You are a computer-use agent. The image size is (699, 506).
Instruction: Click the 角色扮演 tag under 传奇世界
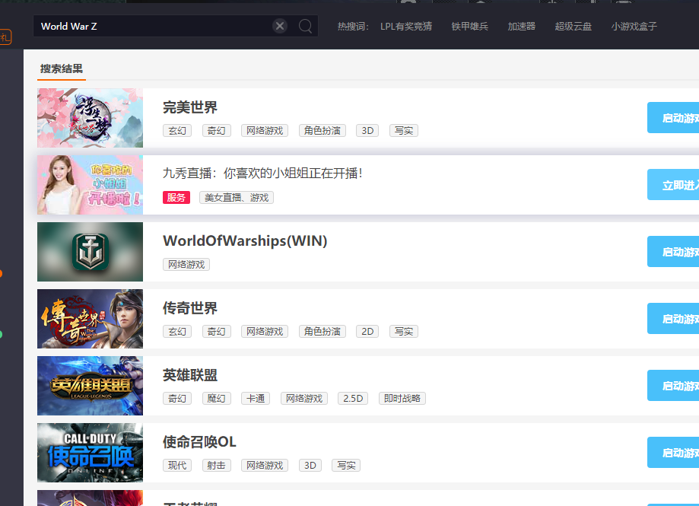point(322,331)
